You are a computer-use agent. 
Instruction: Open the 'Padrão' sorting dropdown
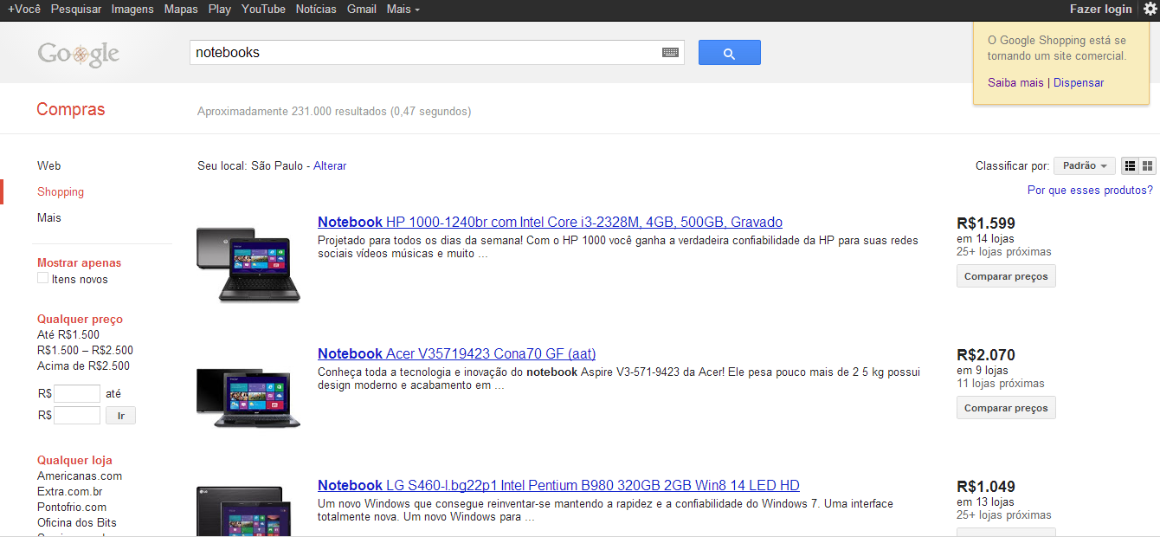click(1084, 165)
